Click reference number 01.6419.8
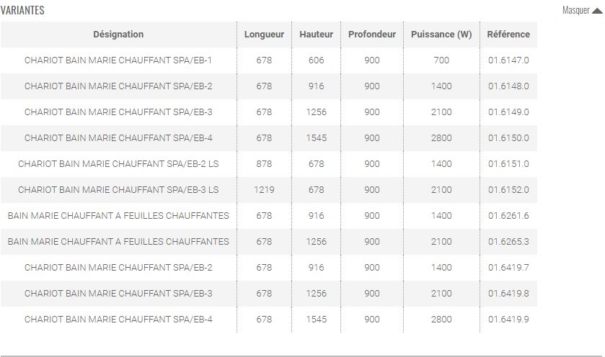 click(x=508, y=294)
